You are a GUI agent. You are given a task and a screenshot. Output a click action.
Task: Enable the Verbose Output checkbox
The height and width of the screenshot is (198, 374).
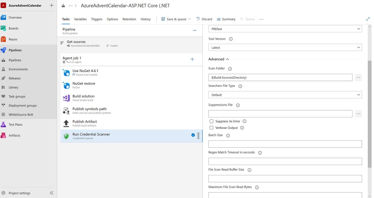(x=212, y=128)
